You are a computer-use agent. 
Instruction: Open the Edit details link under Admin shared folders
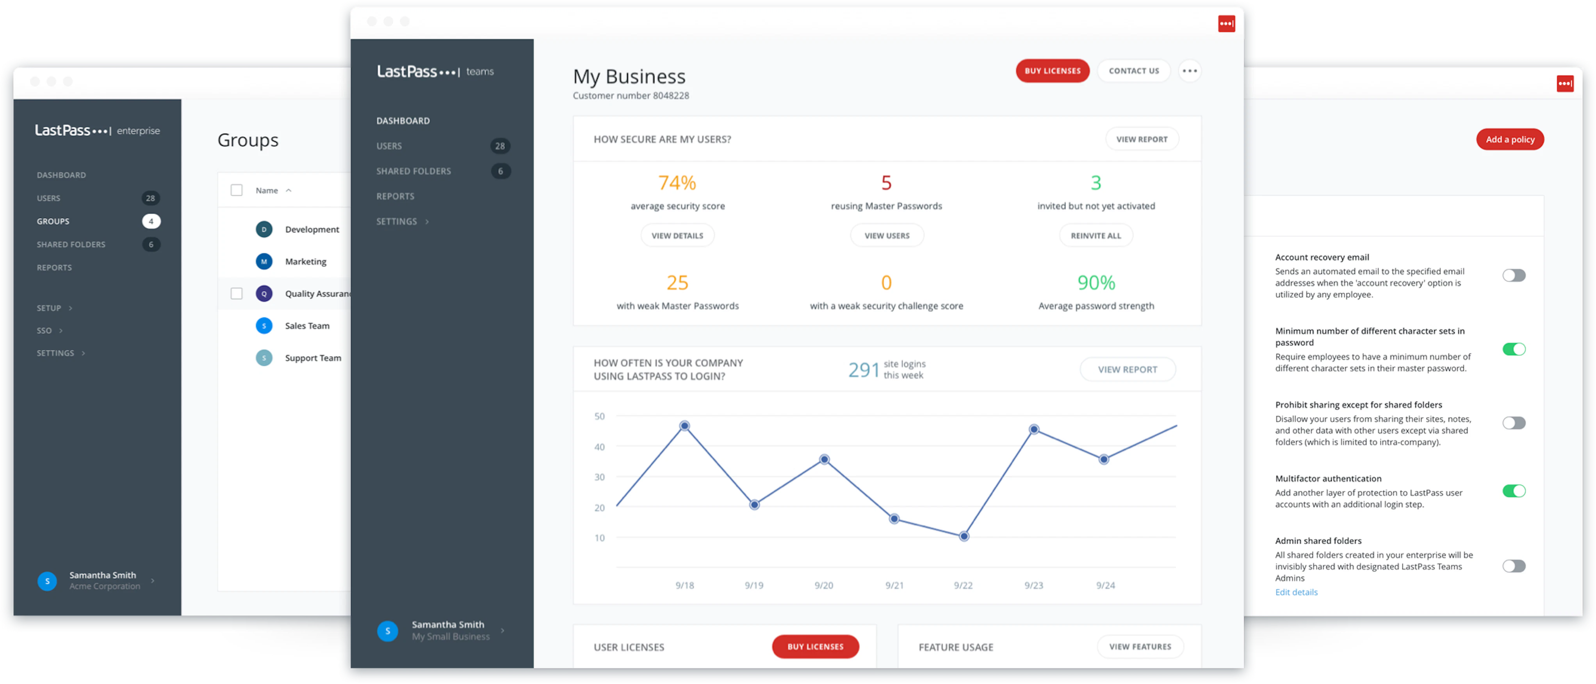1296,592
